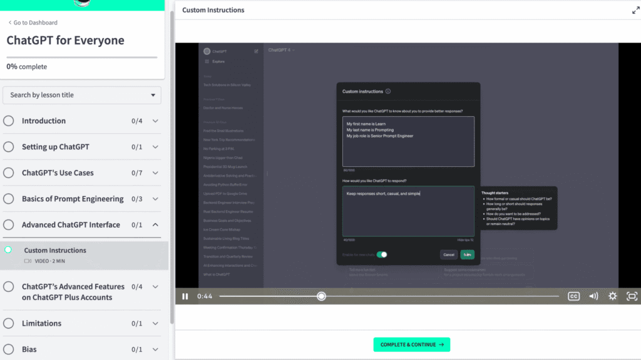This screenshot has height=360, width=641.
Task: Click the video camera icon under Custom Instructions
Action: [28, 261]
